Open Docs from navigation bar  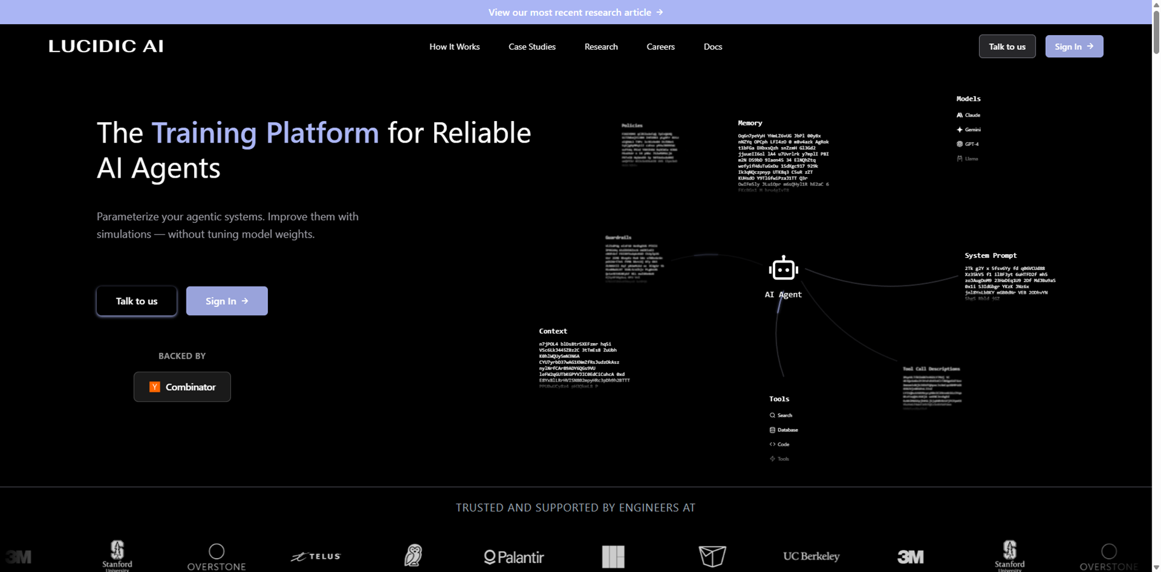713,46
